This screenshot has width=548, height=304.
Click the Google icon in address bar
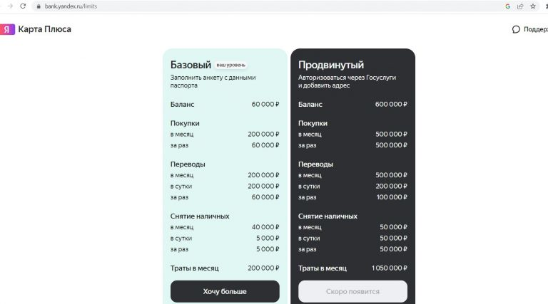click(x=507, y=6)
